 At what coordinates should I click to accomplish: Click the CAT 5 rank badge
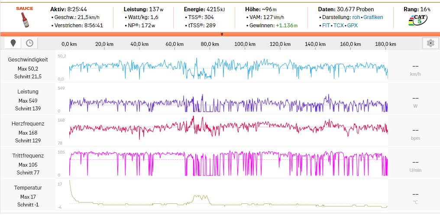418,20
